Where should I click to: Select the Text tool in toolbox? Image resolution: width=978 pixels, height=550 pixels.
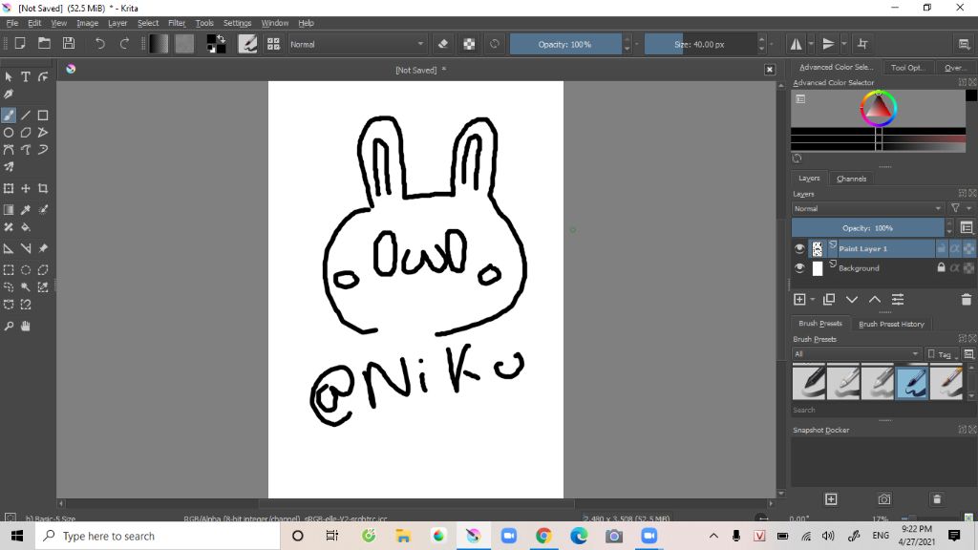pyautogui.click(x=26, y=76)
